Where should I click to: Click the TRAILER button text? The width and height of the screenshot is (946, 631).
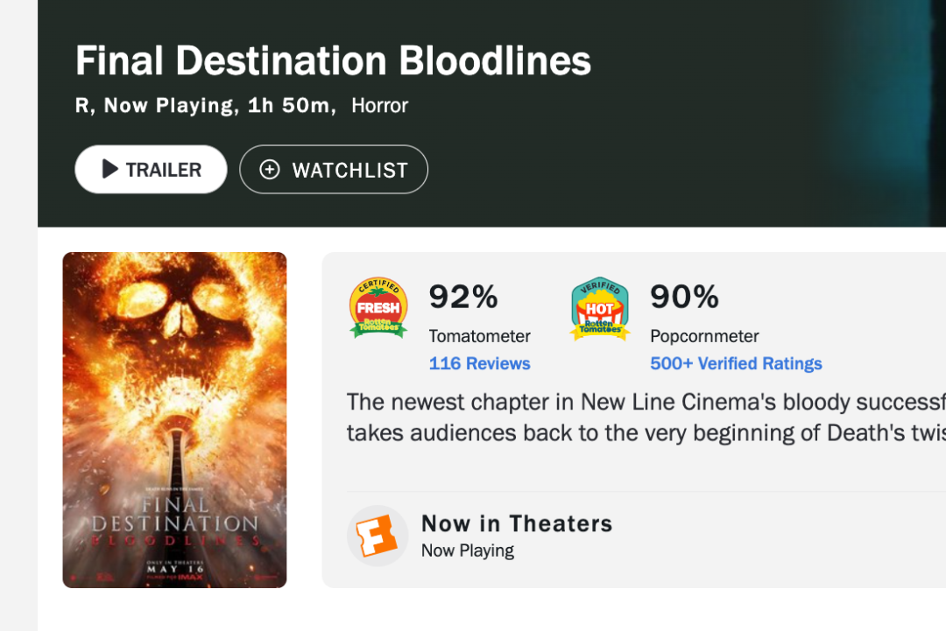(x=164, y=170)
